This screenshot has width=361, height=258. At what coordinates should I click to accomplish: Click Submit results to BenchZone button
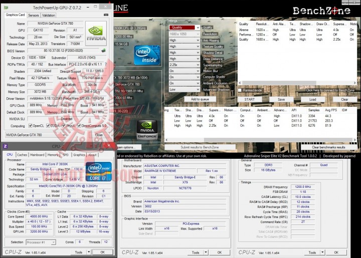200,147
